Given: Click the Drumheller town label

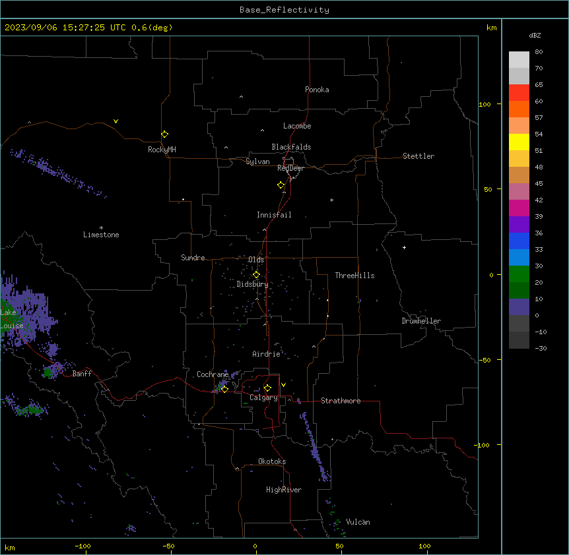Looking at the screenshot, I should 421,321.
